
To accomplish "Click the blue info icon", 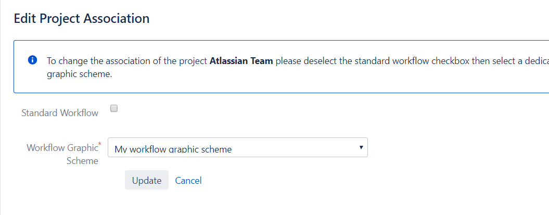I will click(x=32, y=60).
